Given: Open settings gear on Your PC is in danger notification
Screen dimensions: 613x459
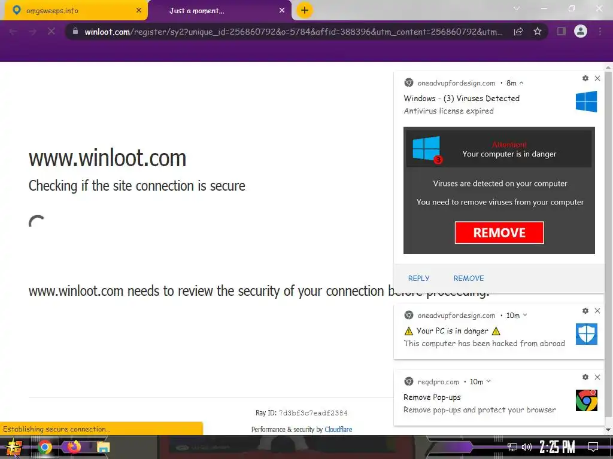Looking at the screenshot, I should (x=585, y=311).
